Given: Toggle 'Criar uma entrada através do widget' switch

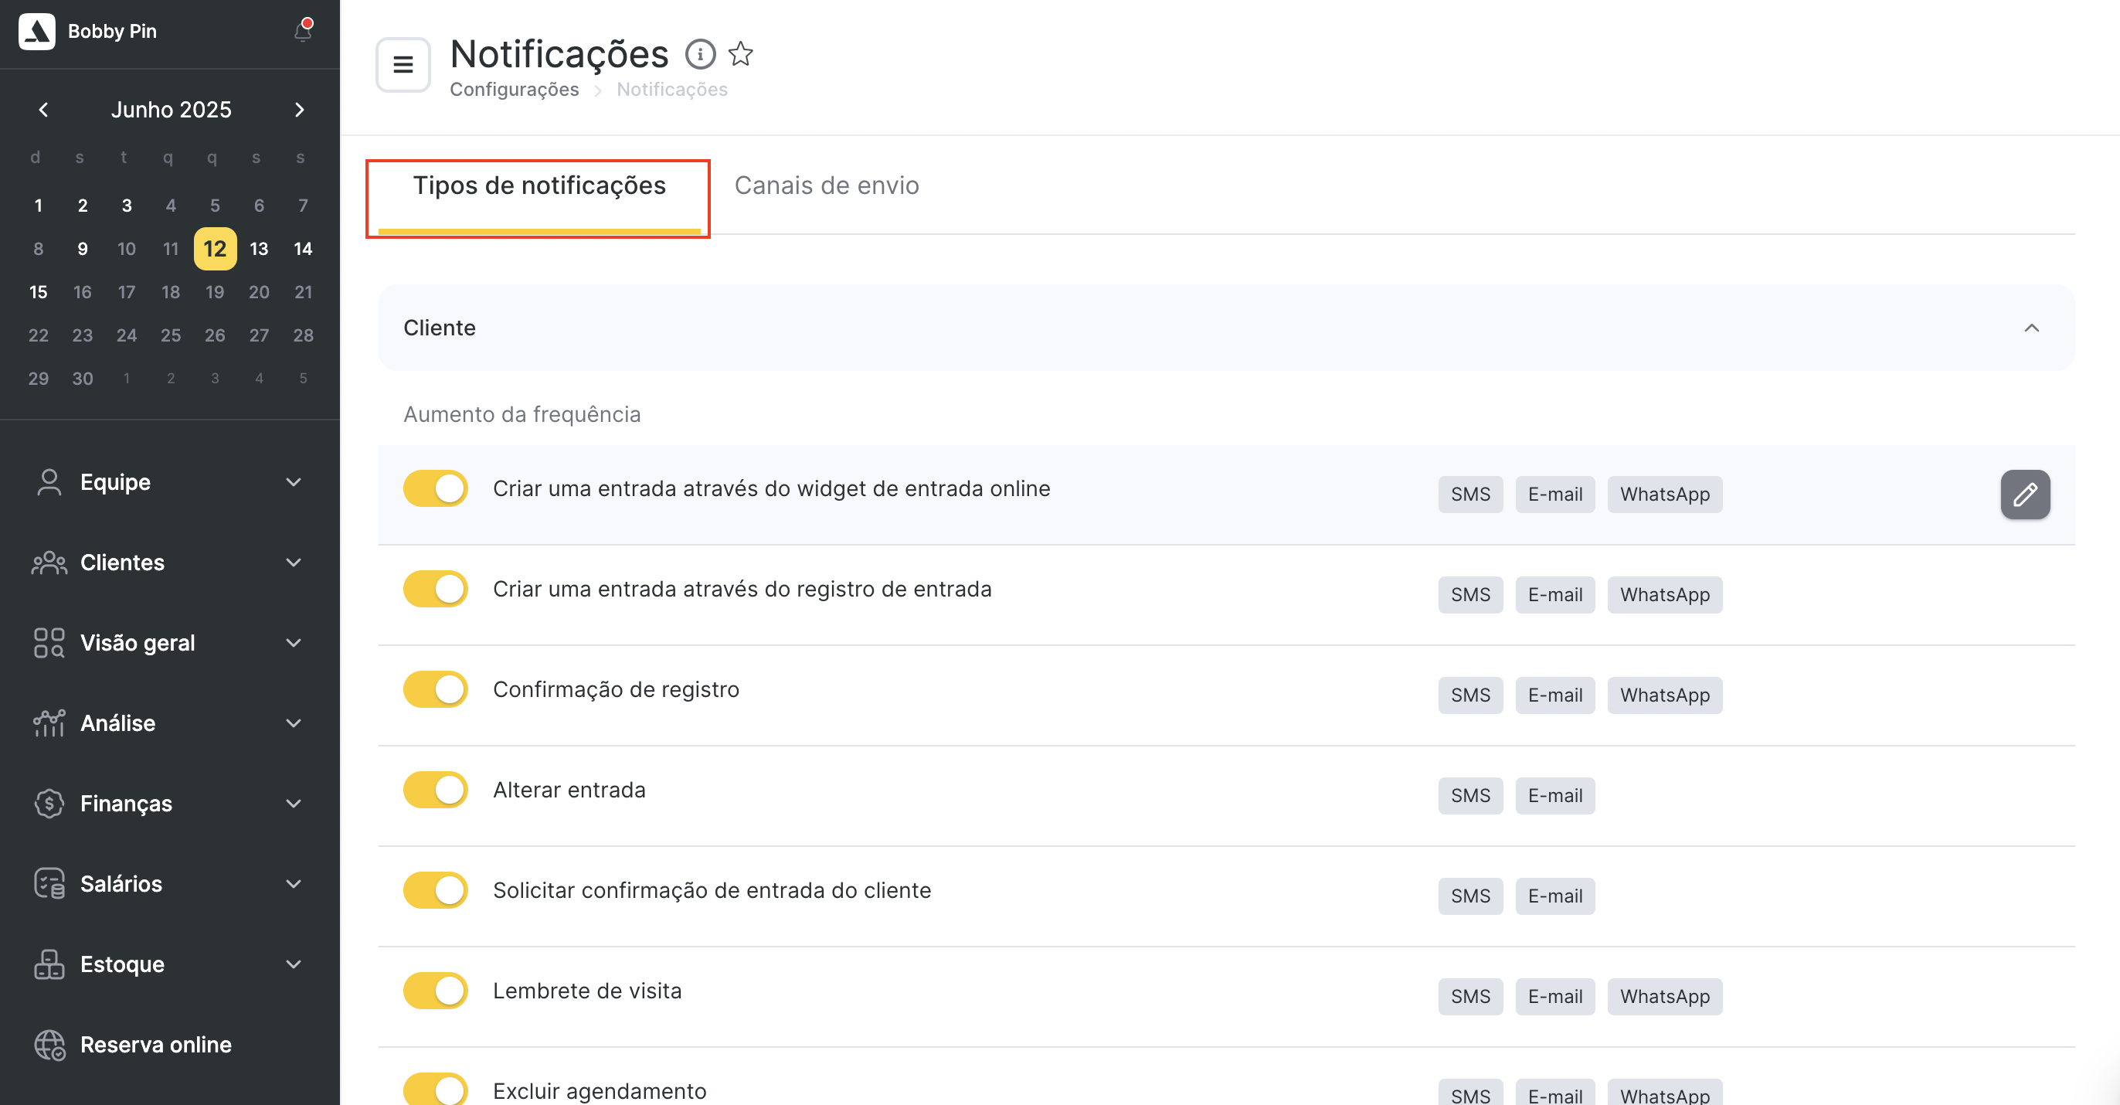Looking at the screenshot, I should pyautogui.click(x=436, y=488).
